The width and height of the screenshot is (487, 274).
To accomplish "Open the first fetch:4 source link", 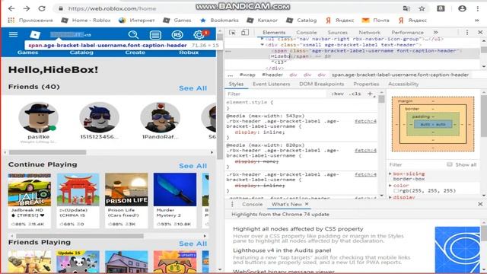I will 365,121.
